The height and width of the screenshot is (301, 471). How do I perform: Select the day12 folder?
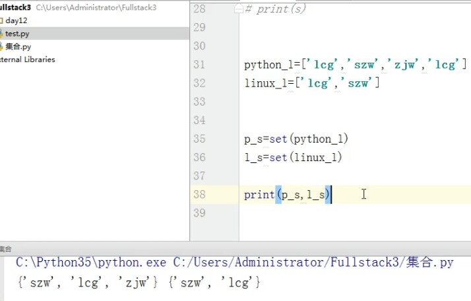[x=16, y=20]
